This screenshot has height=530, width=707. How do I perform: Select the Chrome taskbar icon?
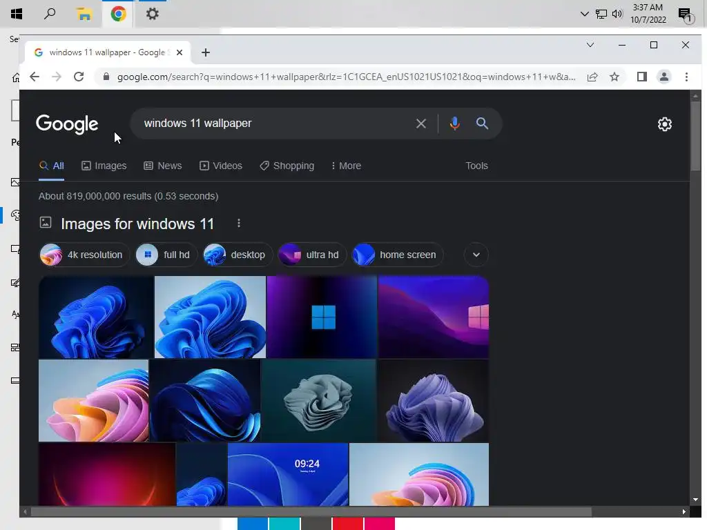[118, 14]
